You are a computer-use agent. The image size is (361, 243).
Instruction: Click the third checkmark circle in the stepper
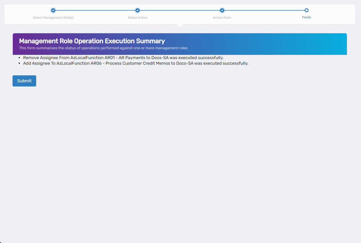(x=222, y=10)
